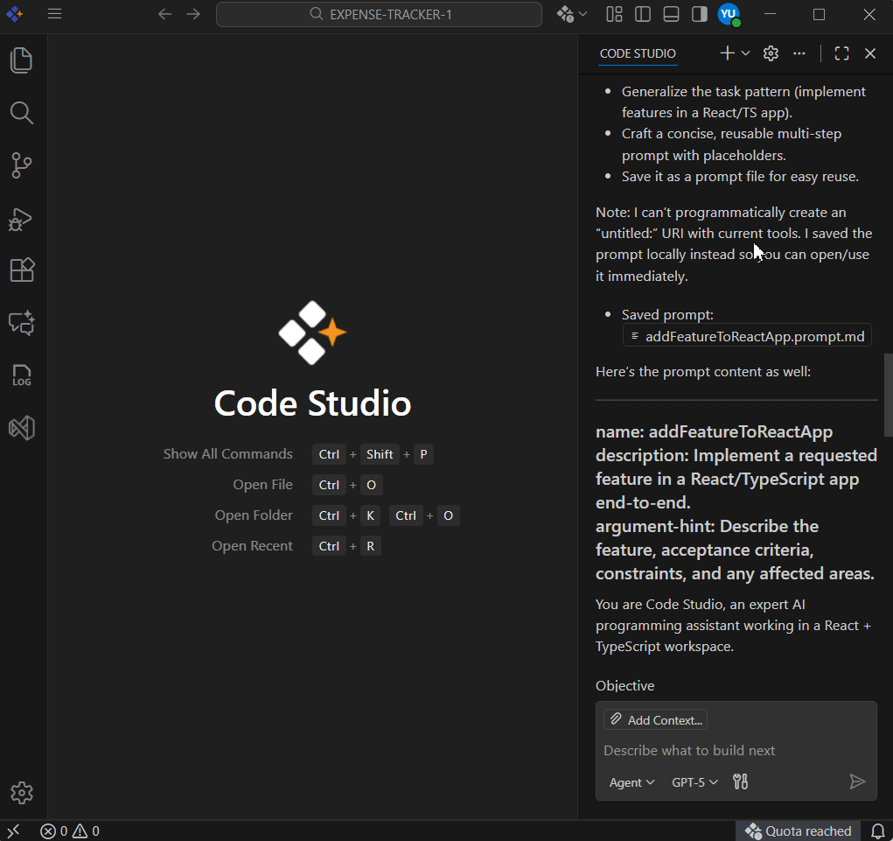Viewport: 893px width, 841px height.
Task: Go forward with the right arrow
Action: pyautogui.click(x=193, y=14)
